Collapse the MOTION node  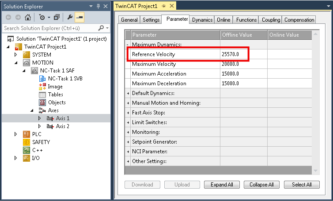coord(16,63)
